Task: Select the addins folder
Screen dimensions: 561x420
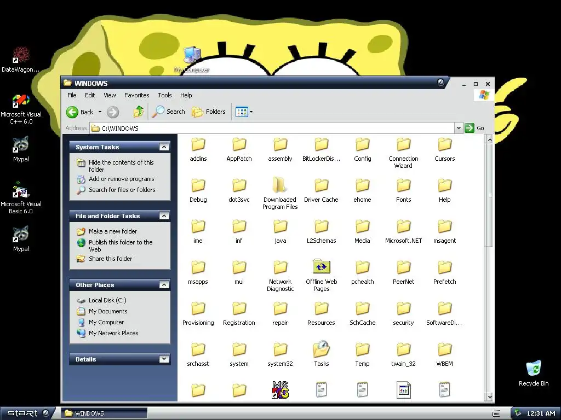Action: 198,150
